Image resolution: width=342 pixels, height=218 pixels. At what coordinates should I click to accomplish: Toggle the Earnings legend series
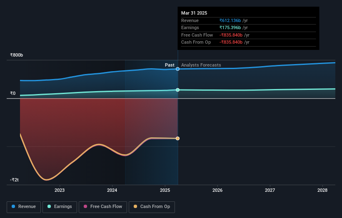pyautogui.click(x=60, y=207)
